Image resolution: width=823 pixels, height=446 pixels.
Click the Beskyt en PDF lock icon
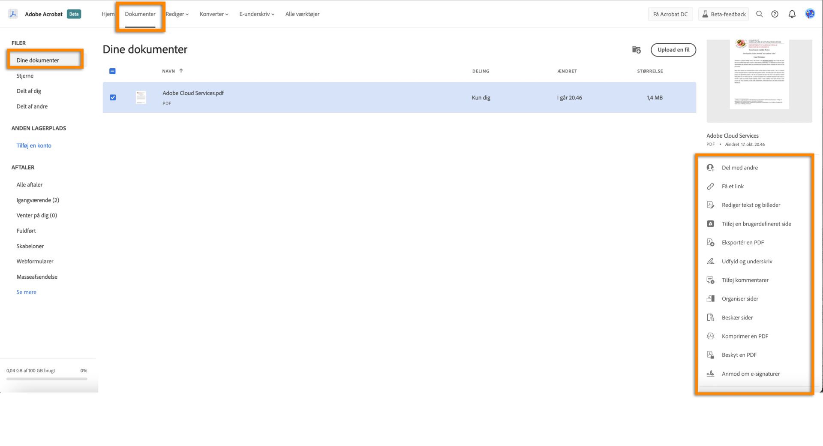(x=710, y=355)
